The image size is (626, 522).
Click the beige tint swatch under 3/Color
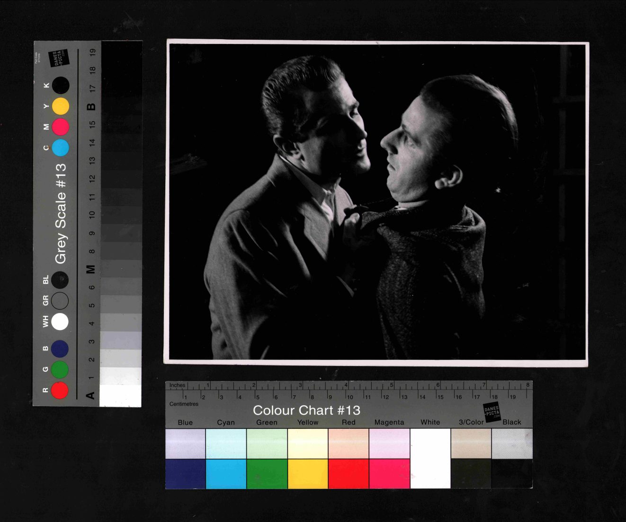[471, 444]
